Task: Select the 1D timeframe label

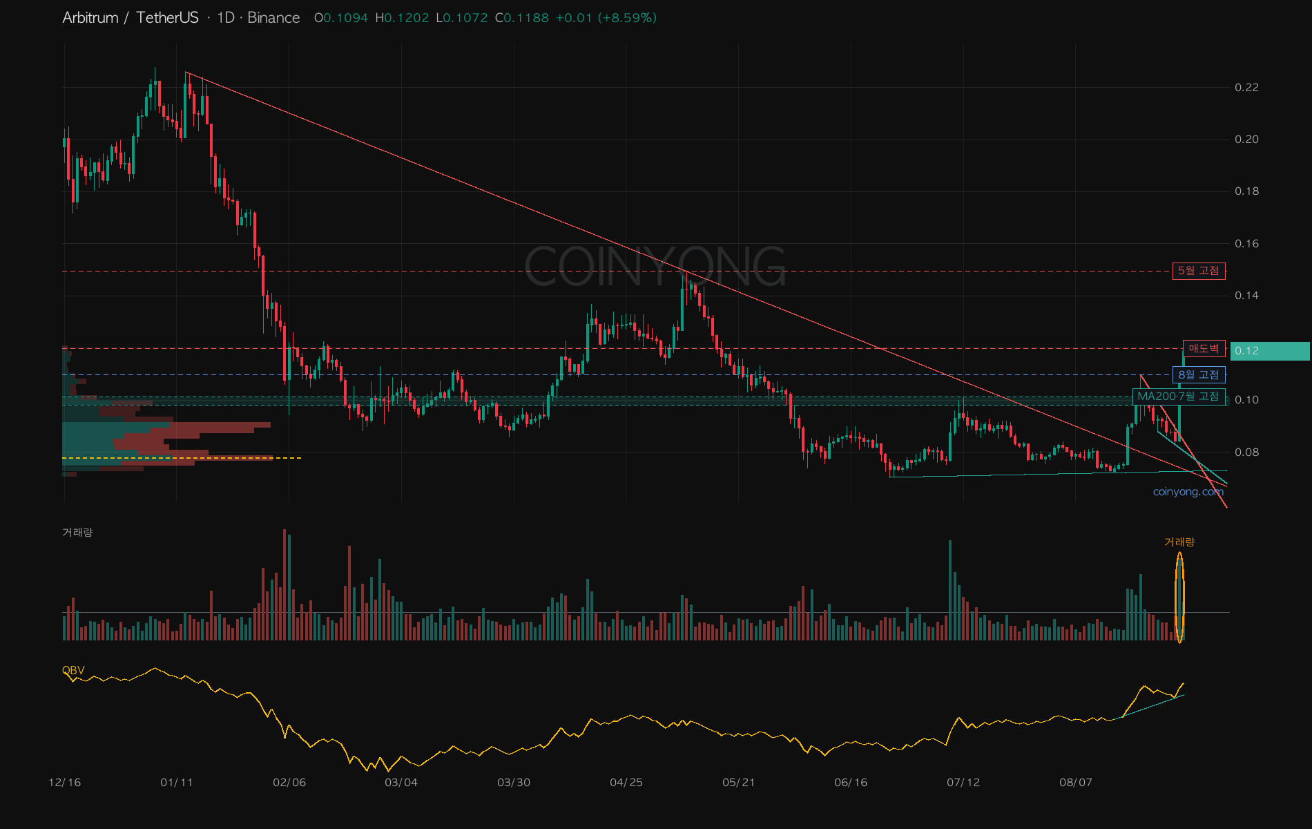Action: click(225, 18)
